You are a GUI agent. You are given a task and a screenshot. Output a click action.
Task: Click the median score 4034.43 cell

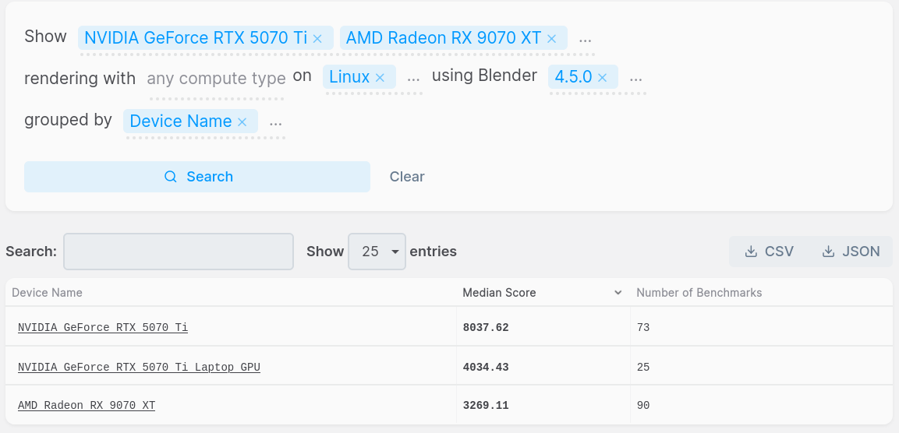(x=486, y=367)
